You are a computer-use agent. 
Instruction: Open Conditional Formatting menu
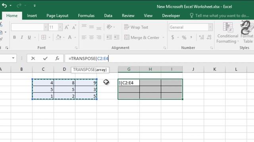[227, 33]
